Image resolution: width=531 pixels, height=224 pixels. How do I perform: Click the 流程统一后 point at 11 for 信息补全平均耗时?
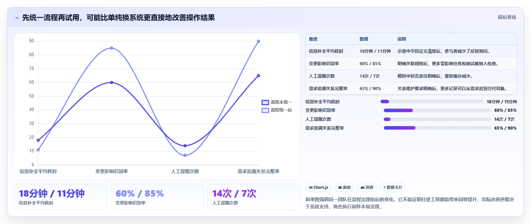pyautogui.click(x=38, y=150)
